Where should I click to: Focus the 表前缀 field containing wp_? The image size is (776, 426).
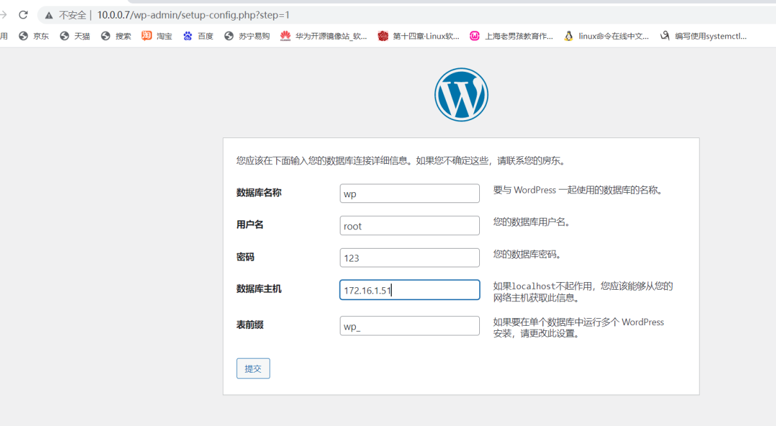tap(410, 326)
